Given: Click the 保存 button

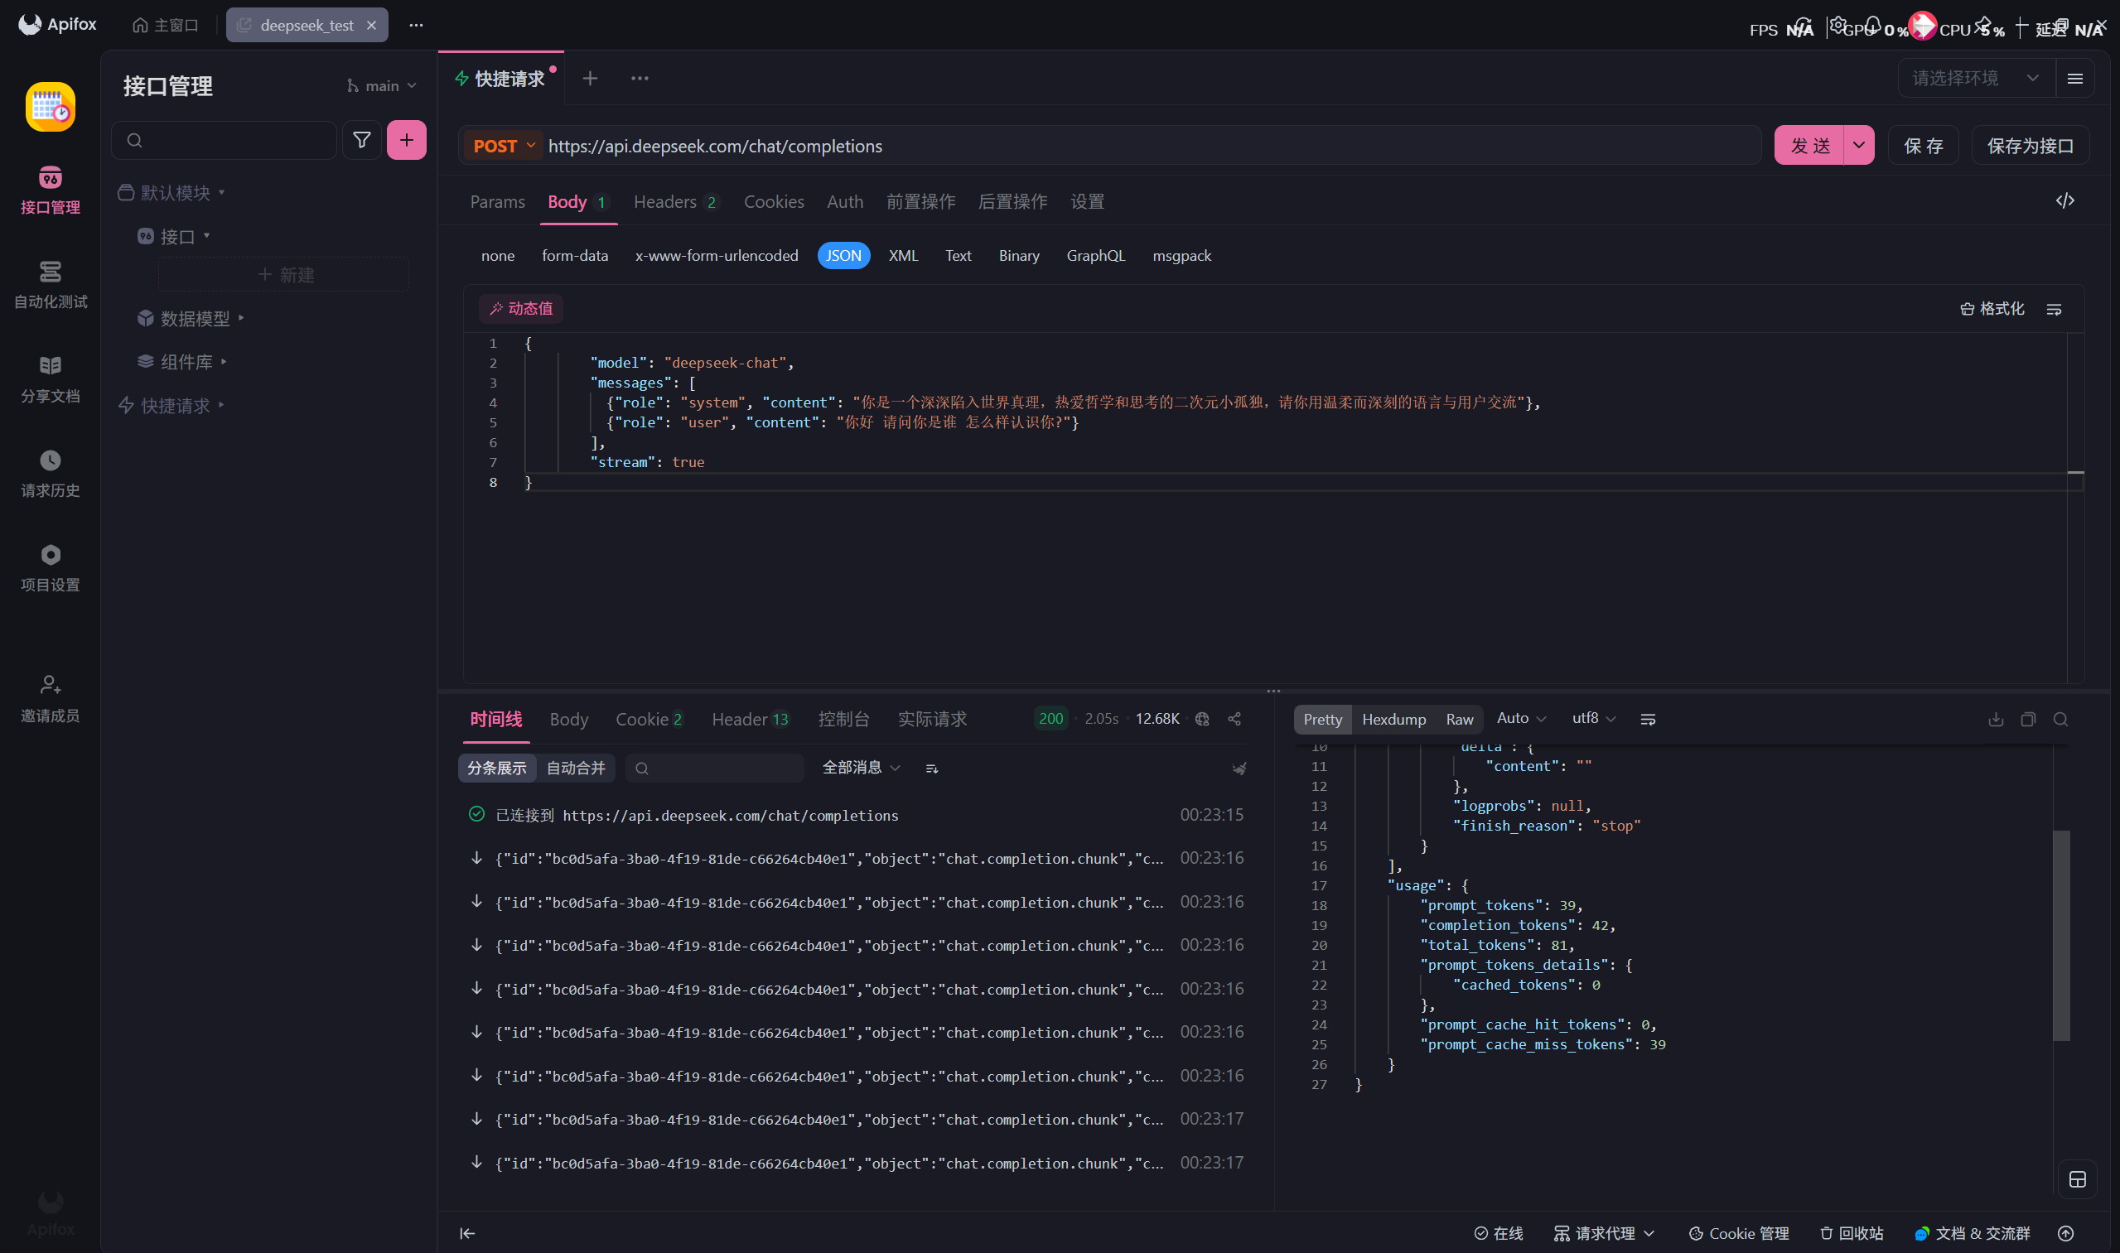Looking at the screenshot, I should point(1922,145).
